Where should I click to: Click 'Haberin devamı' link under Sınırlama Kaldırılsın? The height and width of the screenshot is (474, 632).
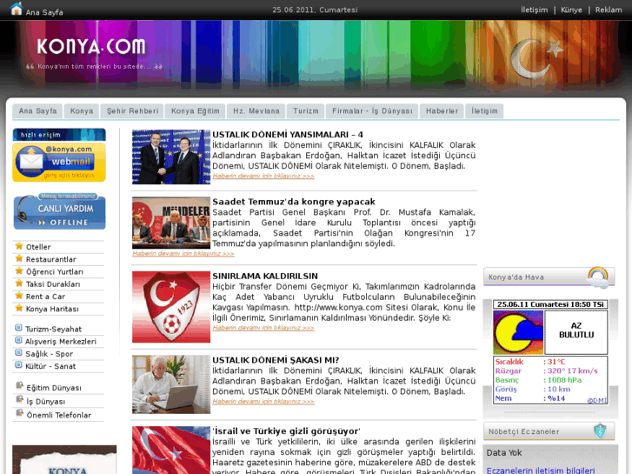click(263, 328)
